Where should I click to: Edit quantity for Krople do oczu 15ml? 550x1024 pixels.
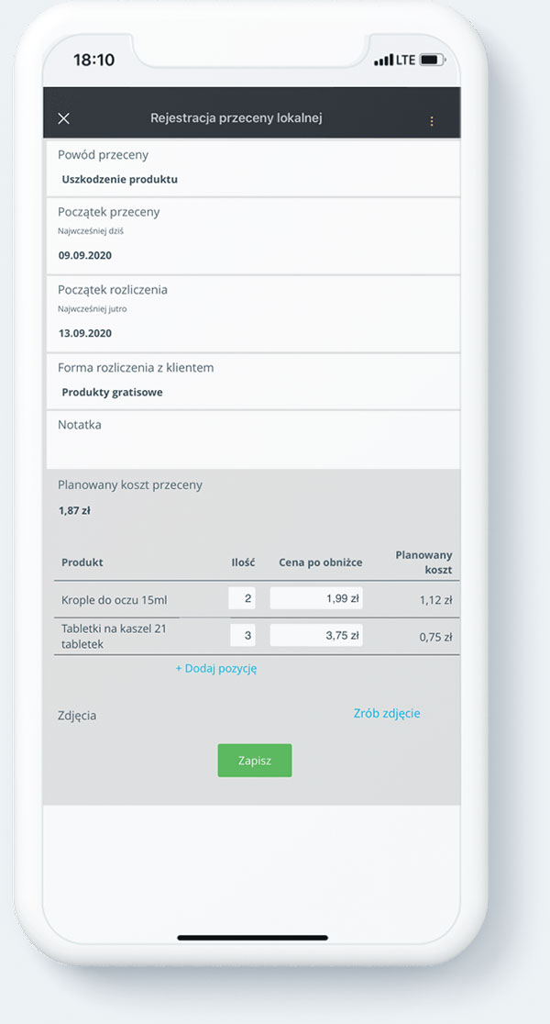click(x=242, y=599)
